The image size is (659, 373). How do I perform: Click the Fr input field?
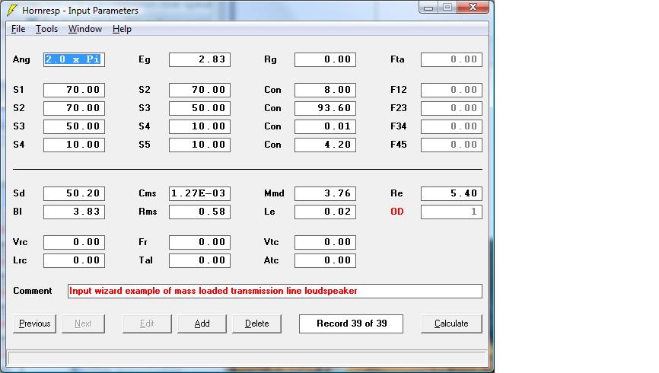point(199,242)
